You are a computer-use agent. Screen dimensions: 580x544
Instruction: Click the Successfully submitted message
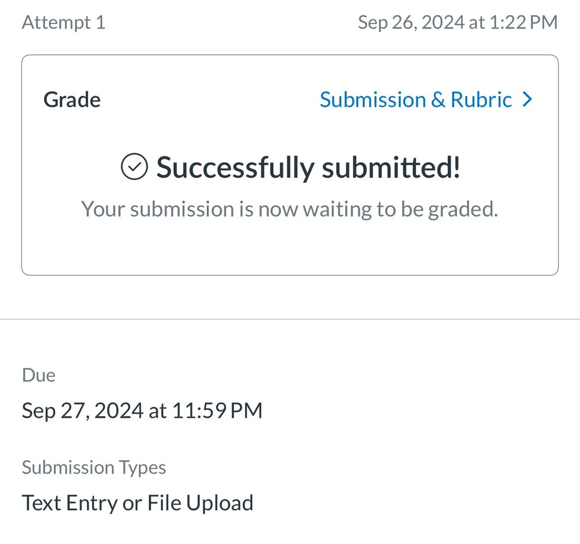point(308,167)
